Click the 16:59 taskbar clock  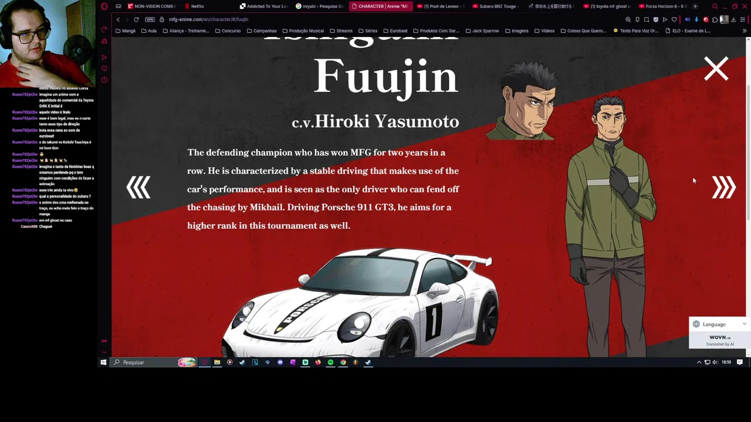pyautogui.click(x=726, y=362)
